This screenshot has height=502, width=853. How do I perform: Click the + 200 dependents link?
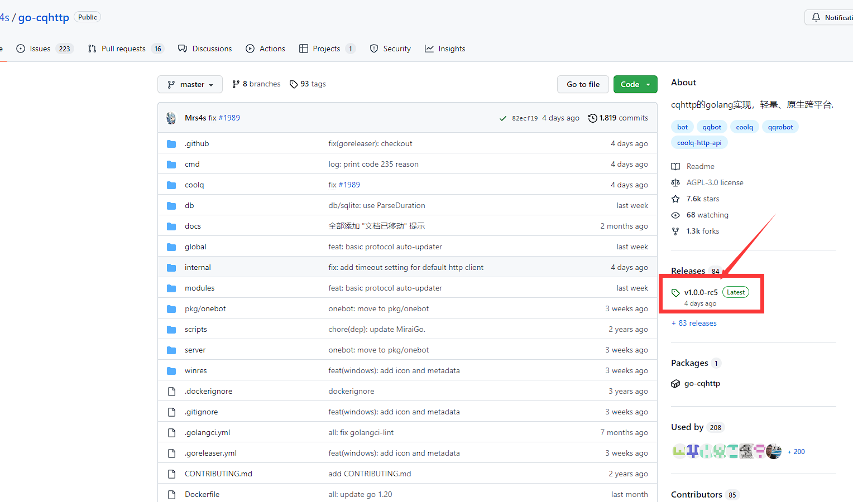pos(796,452)
